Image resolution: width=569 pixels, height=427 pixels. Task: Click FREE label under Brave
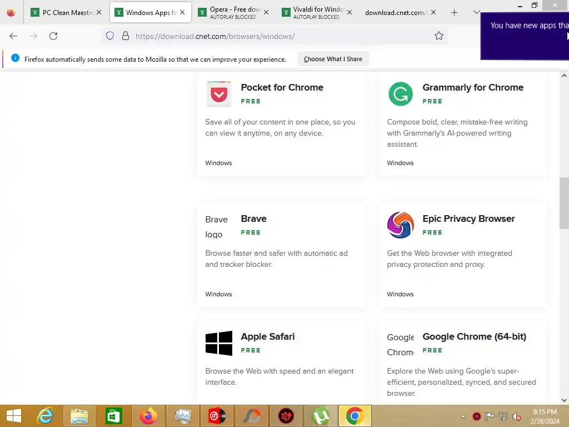tap(251, 232)
